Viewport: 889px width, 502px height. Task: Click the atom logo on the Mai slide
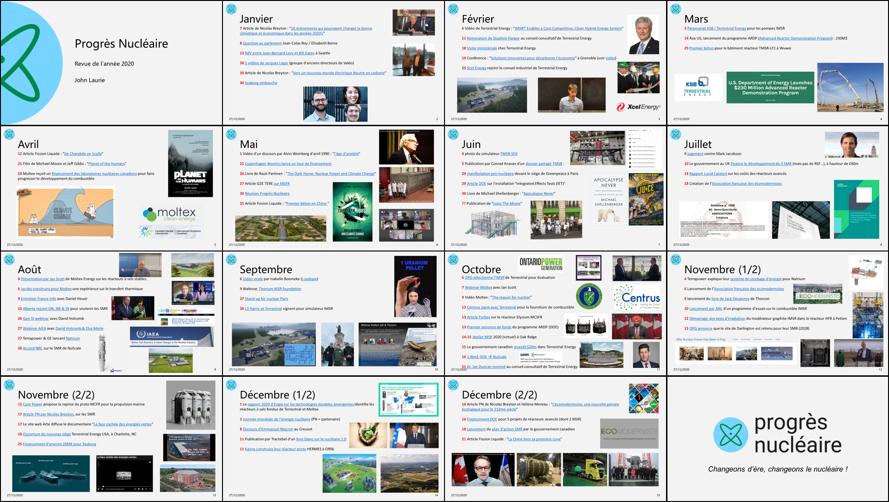(x=231, y=135)
